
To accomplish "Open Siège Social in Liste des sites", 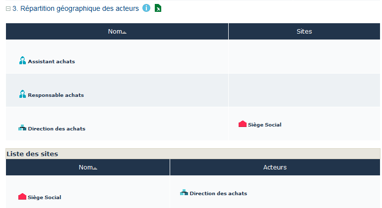I will coord(45,197).
